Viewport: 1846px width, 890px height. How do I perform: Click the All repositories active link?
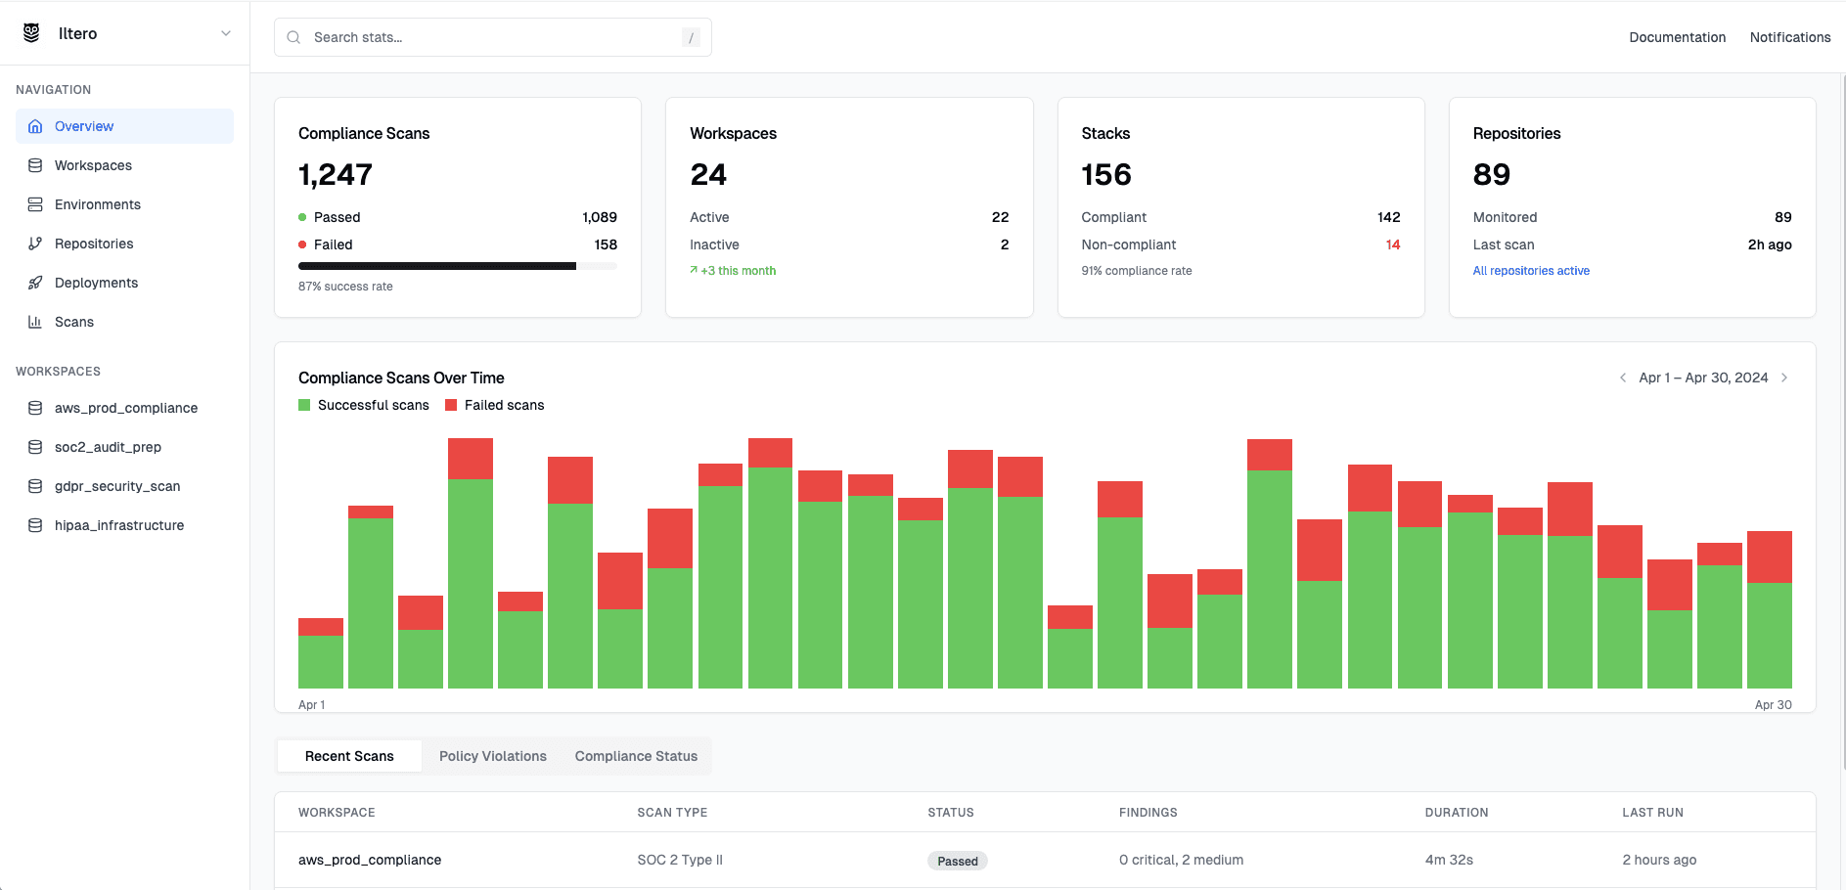[x=1531, y=271]
